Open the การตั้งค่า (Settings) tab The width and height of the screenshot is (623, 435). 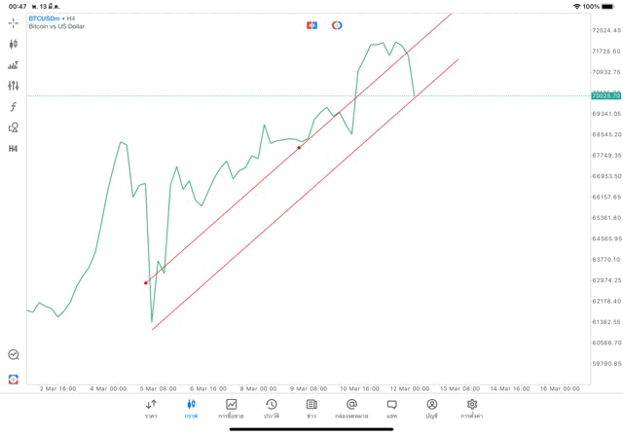(x=472, y=409)
